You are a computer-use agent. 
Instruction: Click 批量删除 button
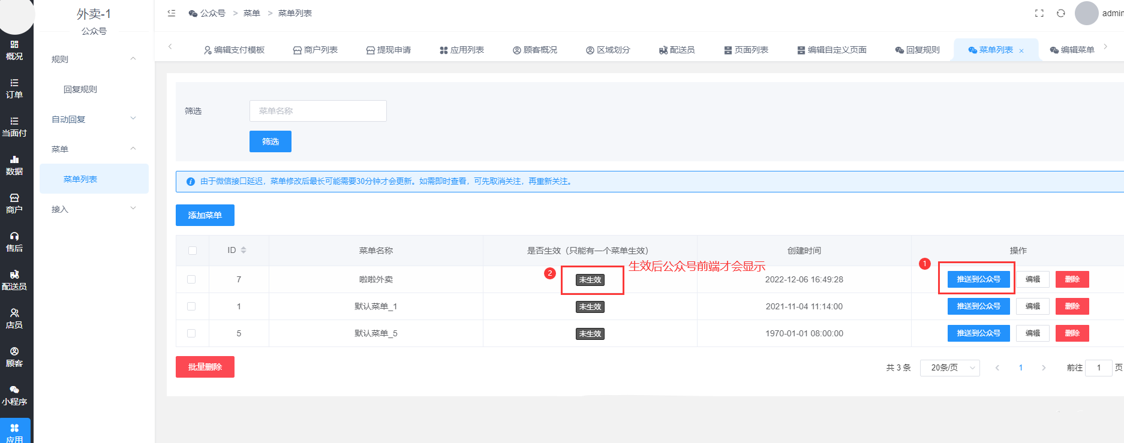[205, 367]
